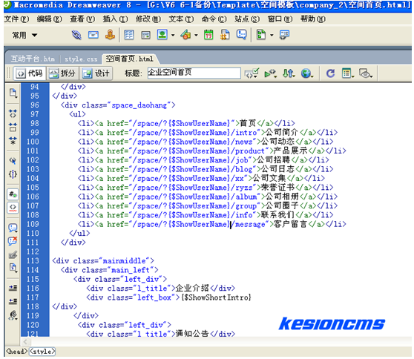Open the browser compatibility check dropdown
Image resolution: width=414 pixels, height=359 pixels.
(270, 73)
